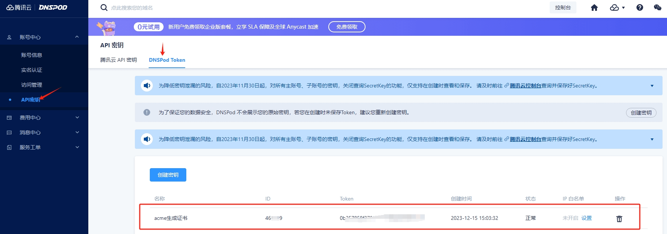Click speaker icon in second blue notice
The height and width of the screenshot is (234, 667).
click(x=147, y=139)
